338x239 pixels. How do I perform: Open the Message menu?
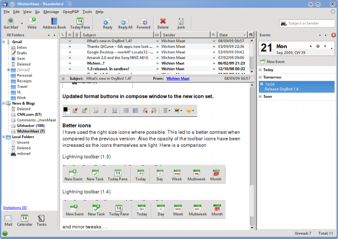[51, 12]
